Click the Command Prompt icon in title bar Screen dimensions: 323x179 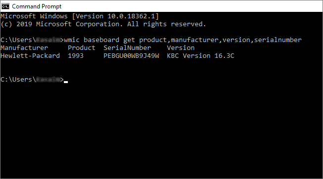click(5, 6)
